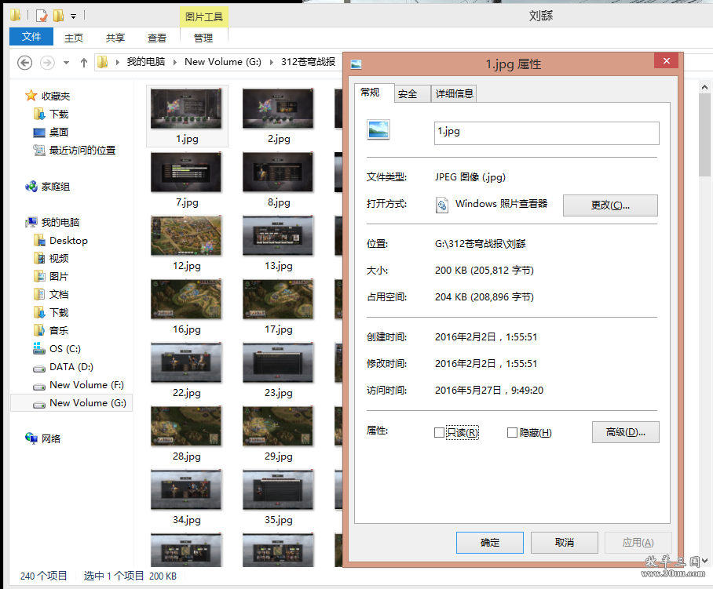Click the 最近访问的位置 icon
The width and height of the screenshot is (713, 589).
[39, 150]
